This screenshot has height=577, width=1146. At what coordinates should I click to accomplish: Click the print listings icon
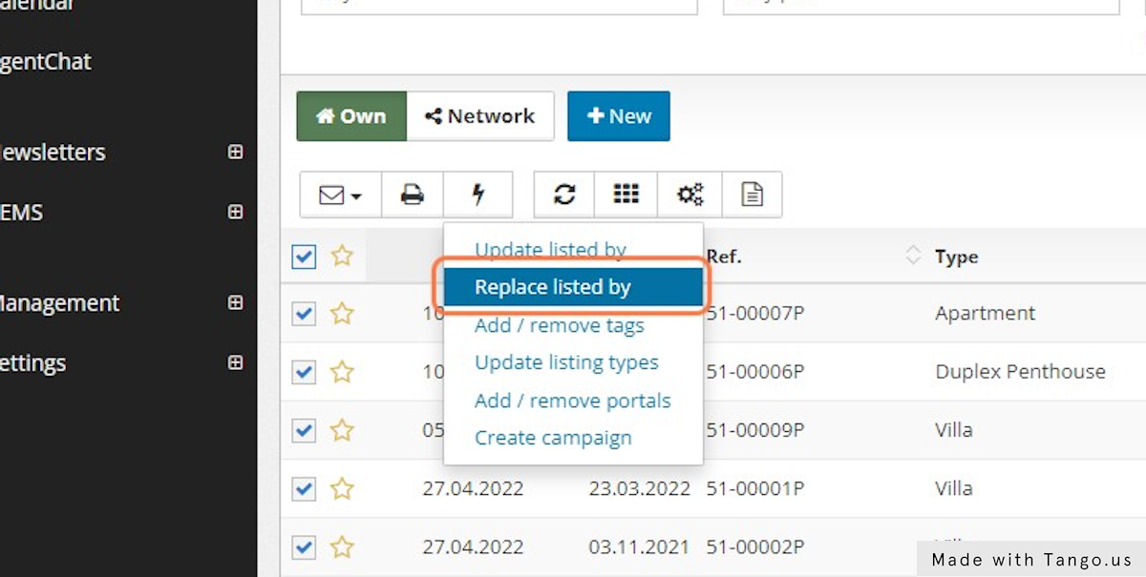point(412,195)
